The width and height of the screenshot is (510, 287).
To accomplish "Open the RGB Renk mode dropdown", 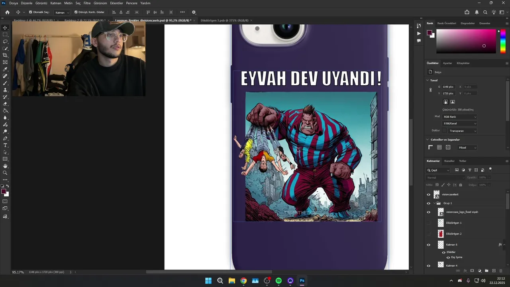I will [460, 117].
